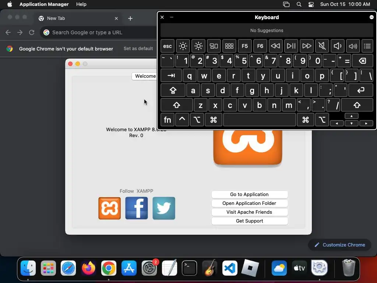
Task: Open a new Chrome tab with plus
Action: tap(130, 18)
